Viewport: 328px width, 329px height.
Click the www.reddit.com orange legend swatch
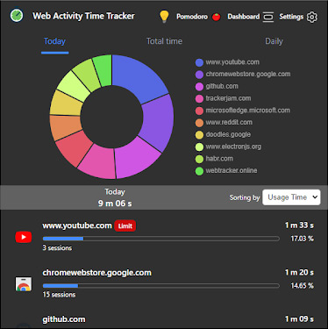[x=199, y=123]
